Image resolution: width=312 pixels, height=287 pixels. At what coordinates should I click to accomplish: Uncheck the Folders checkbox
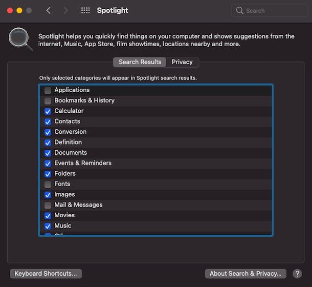(48, 174)
